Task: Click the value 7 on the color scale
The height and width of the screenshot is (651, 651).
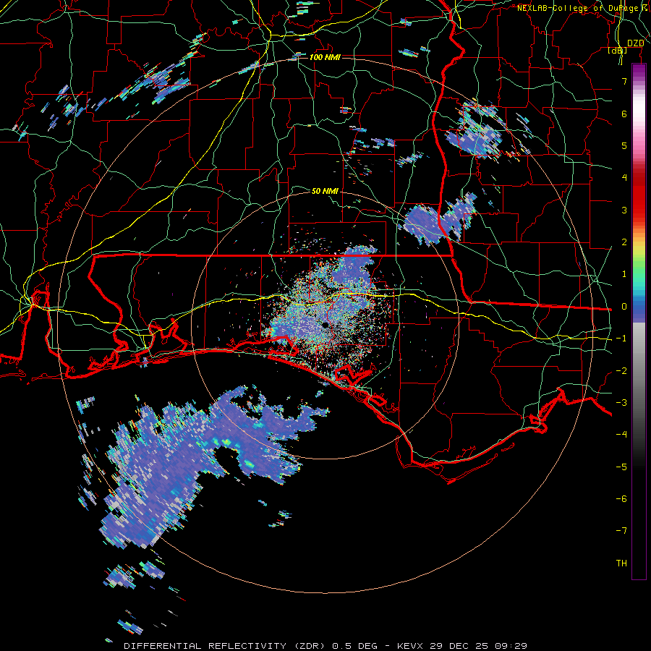Action: coord(624,81)
